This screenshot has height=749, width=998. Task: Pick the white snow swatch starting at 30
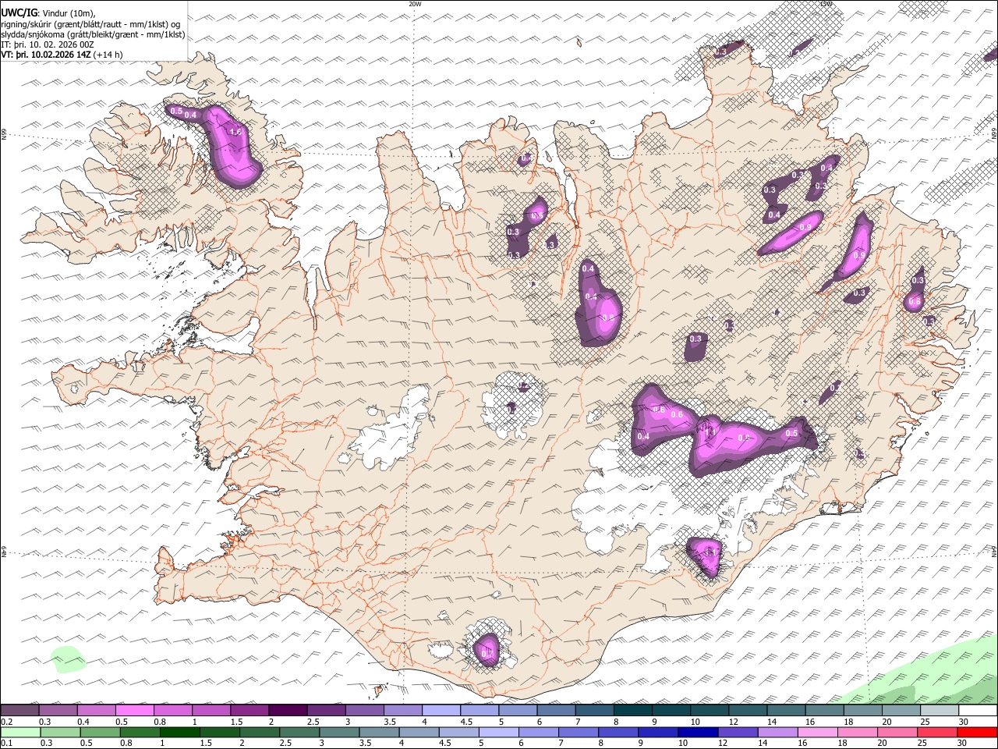point(978,710)
